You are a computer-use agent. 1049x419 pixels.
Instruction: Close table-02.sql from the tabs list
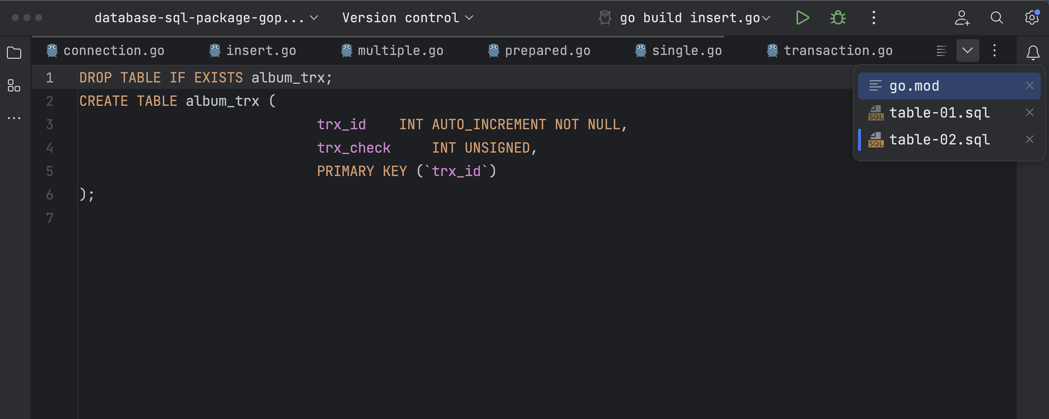(1029, 140)
